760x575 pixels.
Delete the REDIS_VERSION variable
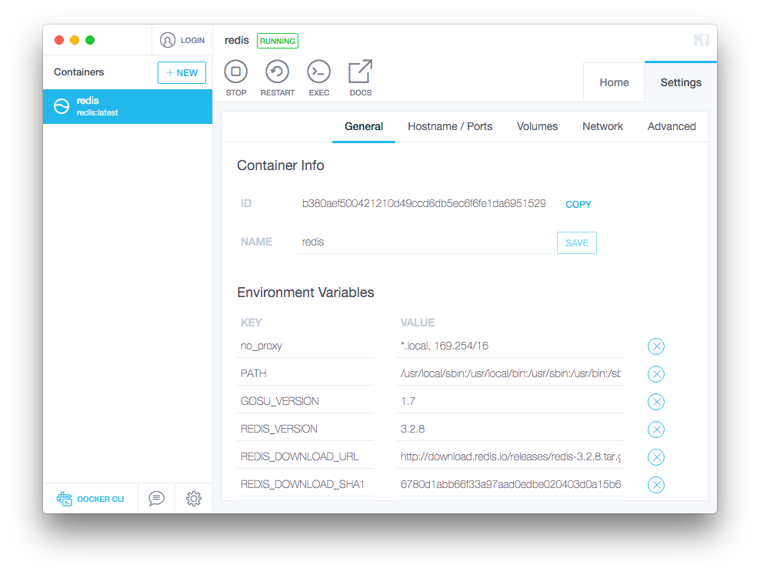pyautogui.click(x=655, y=430)
